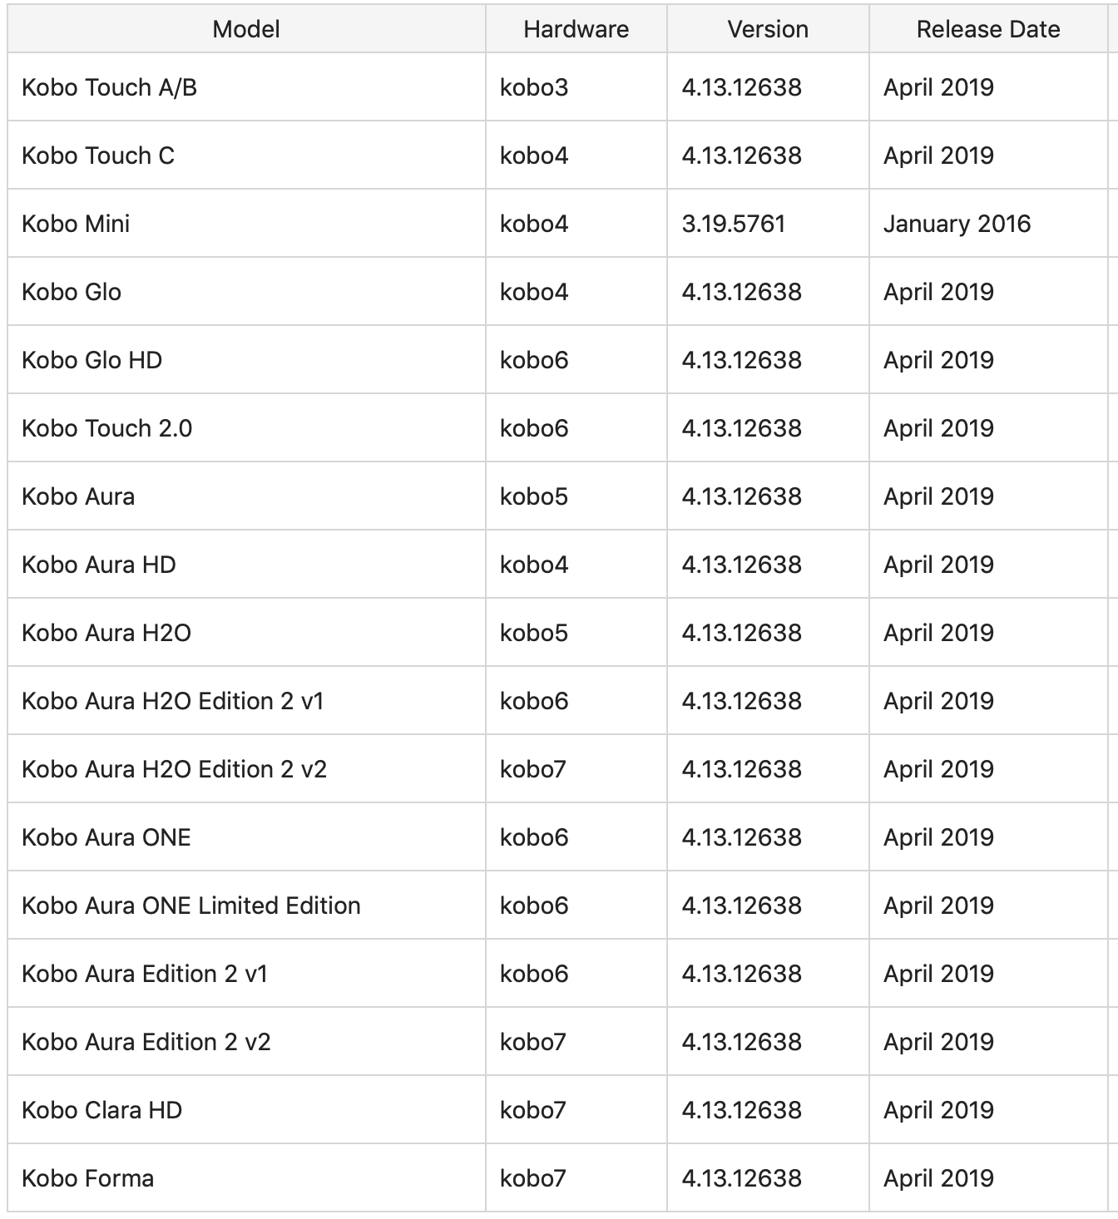Select the Kobo Aura Edition 2 v1 cell
This screenshot has height=1219, width=1118.
pyautogui.click(x=246, y=974)
